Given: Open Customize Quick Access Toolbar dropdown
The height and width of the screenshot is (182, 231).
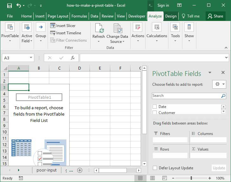Looking at the screenshot, I should [41, 6].
